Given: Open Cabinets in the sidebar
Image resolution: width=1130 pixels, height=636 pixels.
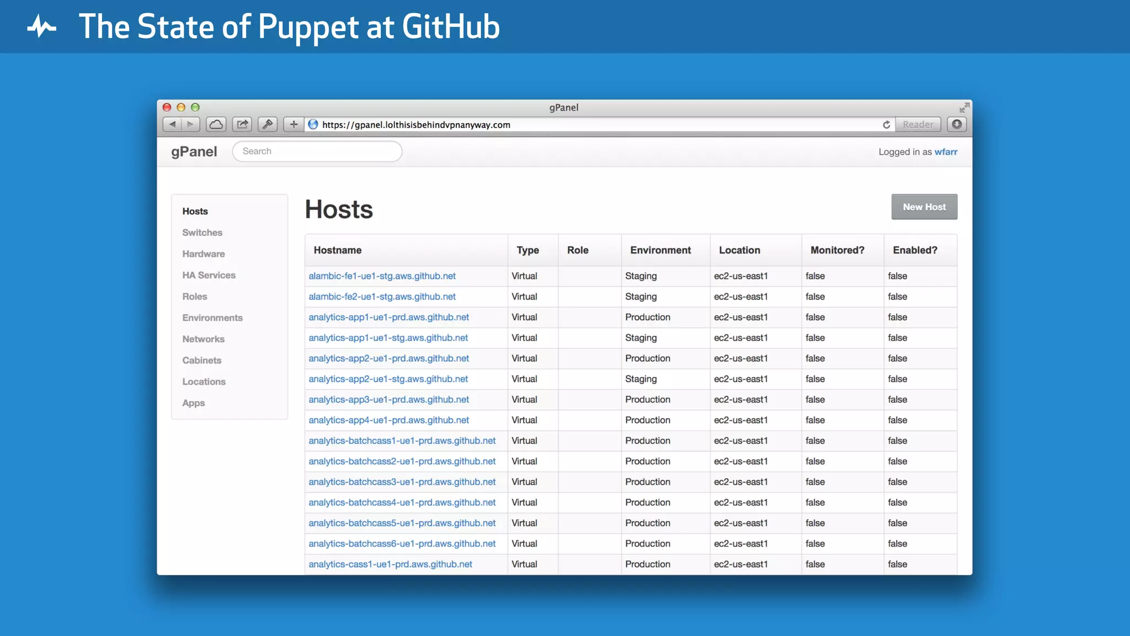Looking at the screenshot, I should [x=202, y=361].
